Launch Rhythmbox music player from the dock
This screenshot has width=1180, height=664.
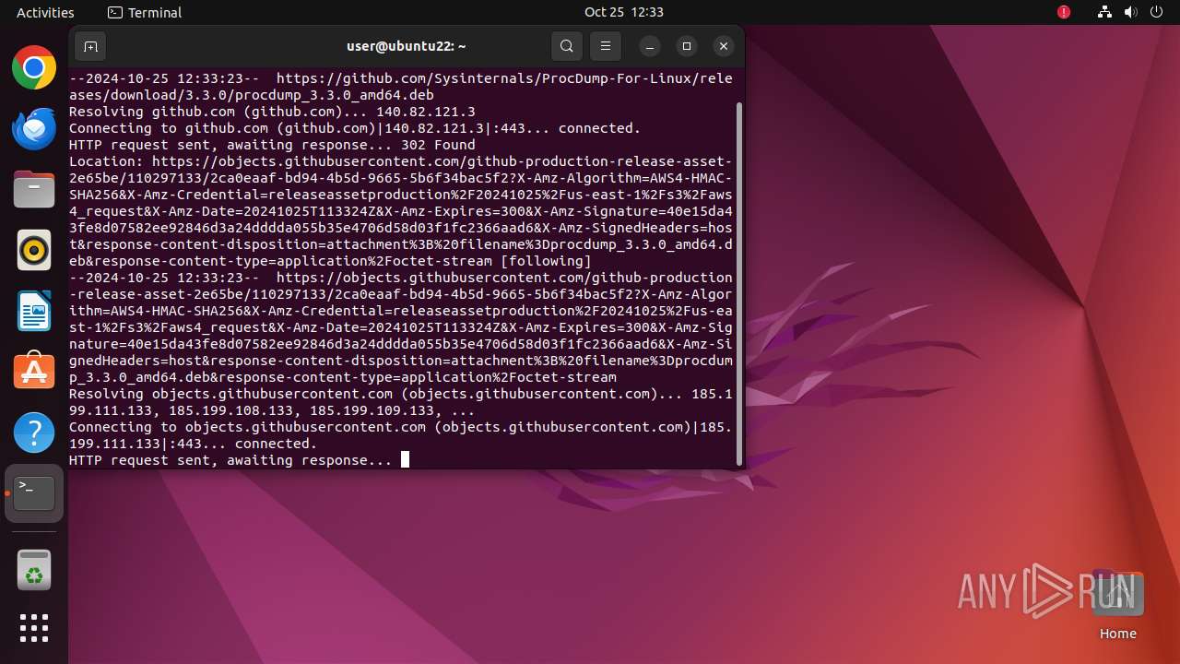[34, 250]
